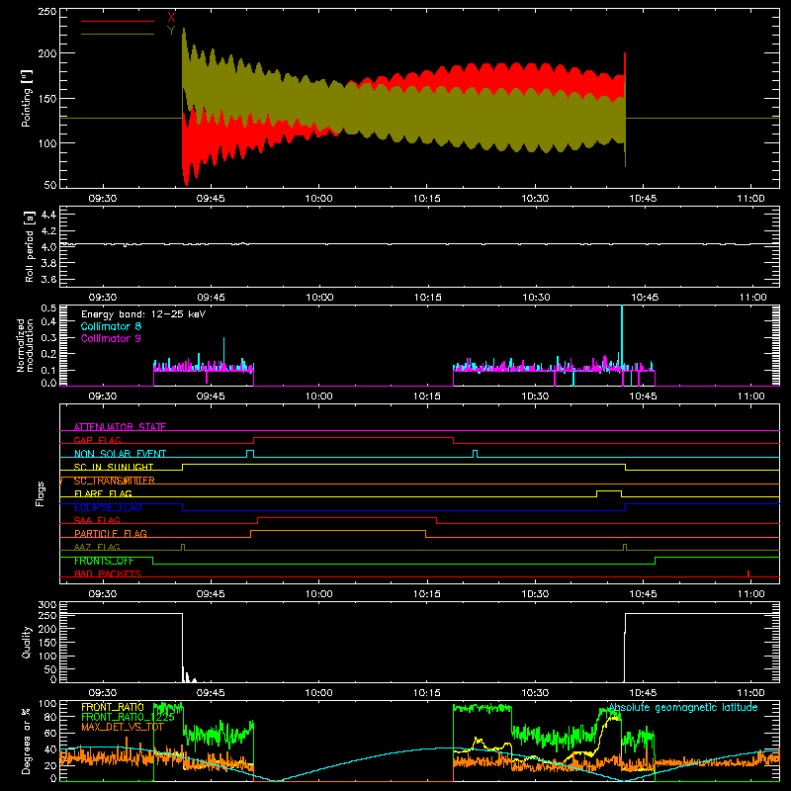Image resolution: width=791 pixels, height=791 pixels.
Task: Click the SC_TRANSMITTER flag label
Action: tap(115, 481)
